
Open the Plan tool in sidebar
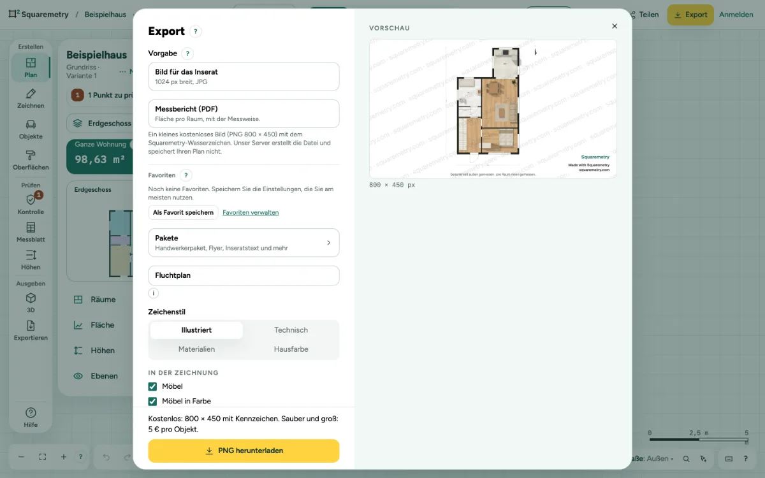coord(31,68)
